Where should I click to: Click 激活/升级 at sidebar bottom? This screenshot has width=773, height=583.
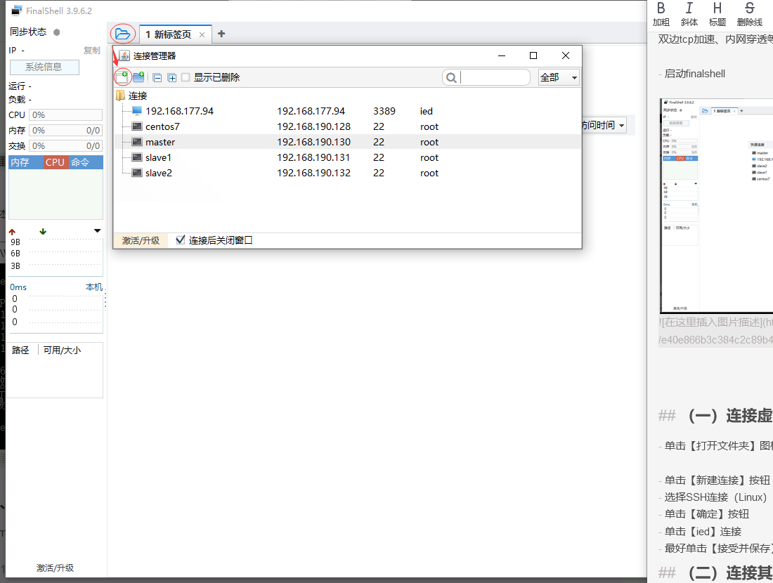click(x=56, y=568)
